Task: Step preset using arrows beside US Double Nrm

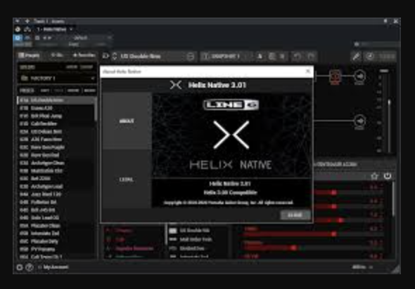Action: tap(115, 56)
